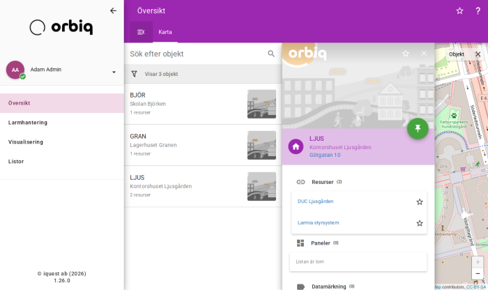Select GRAN Lagerhuset Granen object
This screenshot has width=488, height=290.
(x=203, y=145)
